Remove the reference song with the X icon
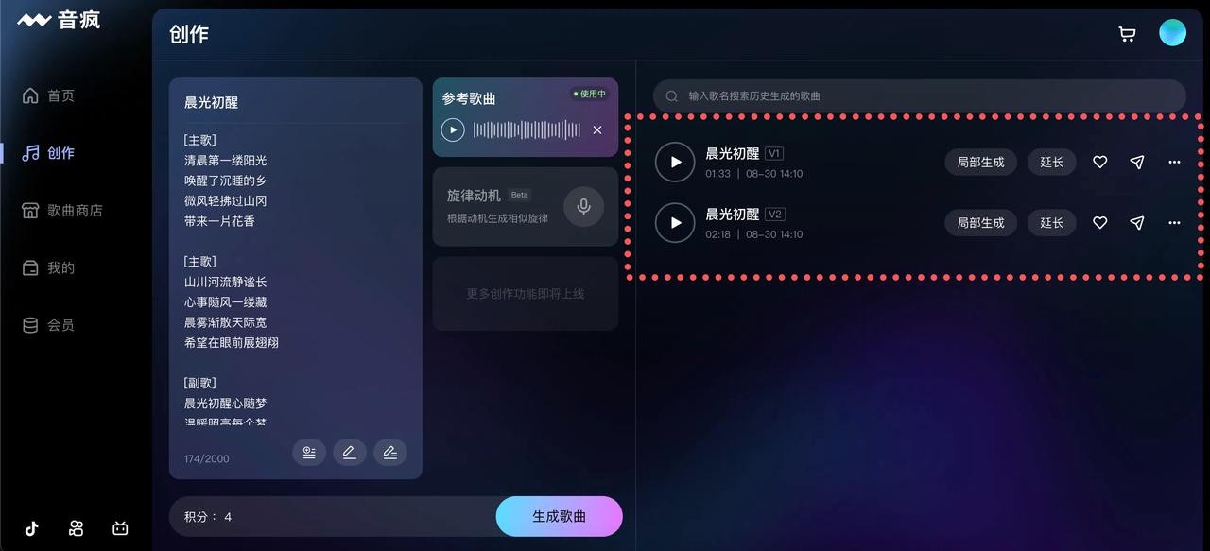Viewport: 1210px width, 551px height. (x=597, y=130)
